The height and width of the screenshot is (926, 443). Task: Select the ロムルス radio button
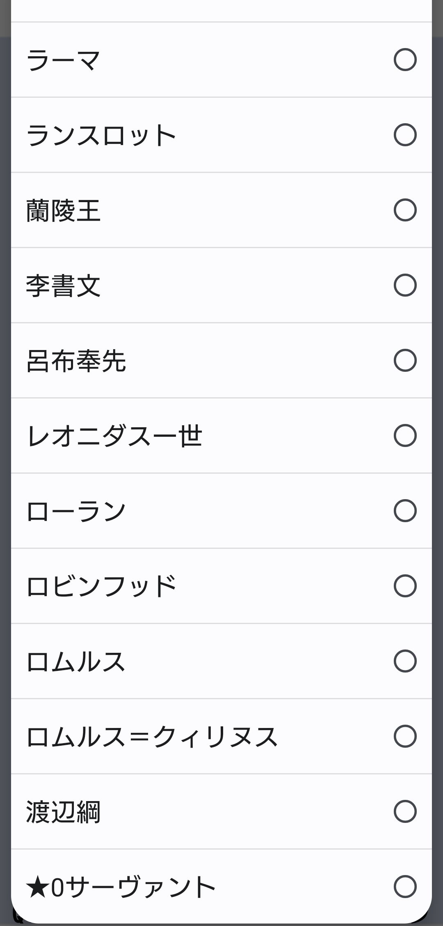[x=405, y=661]
